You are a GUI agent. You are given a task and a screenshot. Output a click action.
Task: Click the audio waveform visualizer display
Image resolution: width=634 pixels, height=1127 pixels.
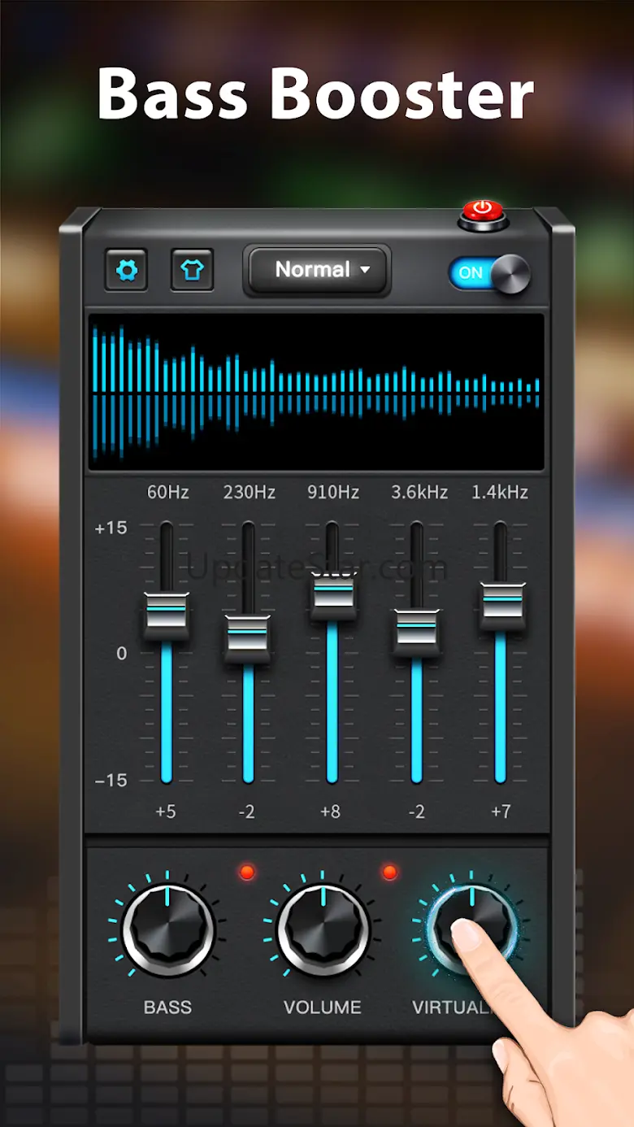(x=316, y=392)
